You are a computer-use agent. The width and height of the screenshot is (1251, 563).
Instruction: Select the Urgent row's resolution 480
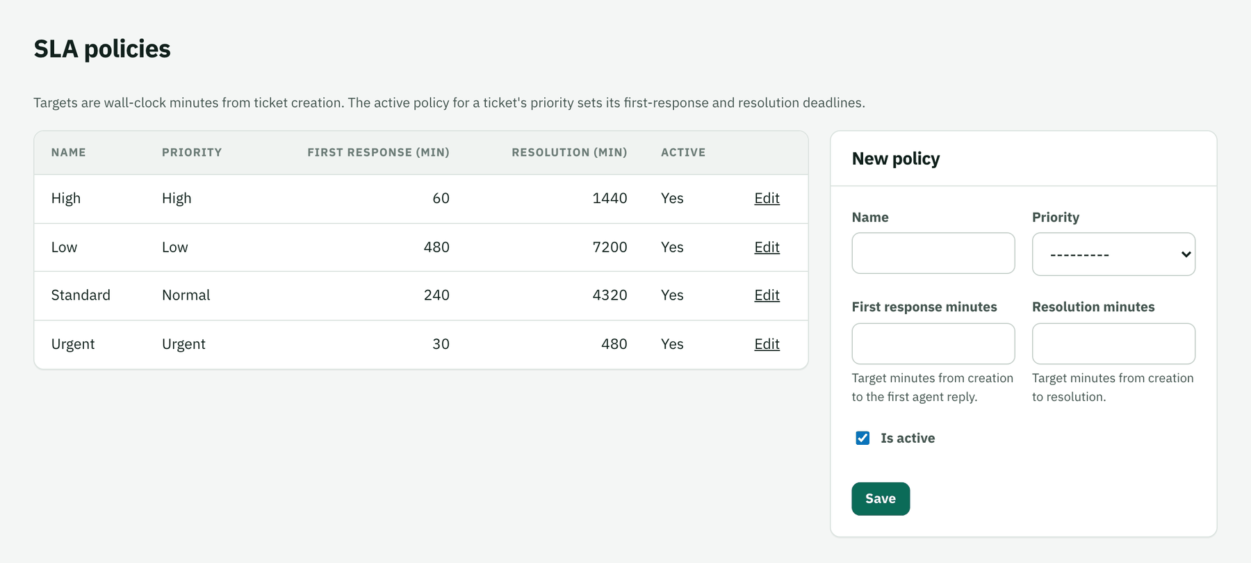tap(614, 344)
